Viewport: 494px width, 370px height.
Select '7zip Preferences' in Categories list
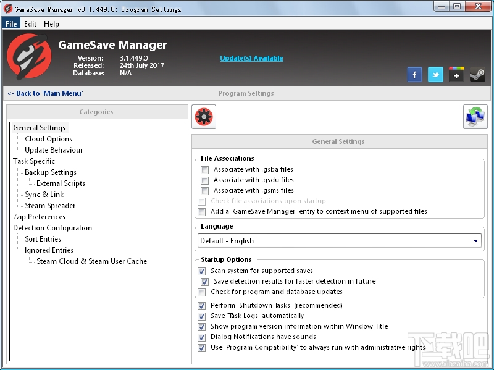[39, 216]
